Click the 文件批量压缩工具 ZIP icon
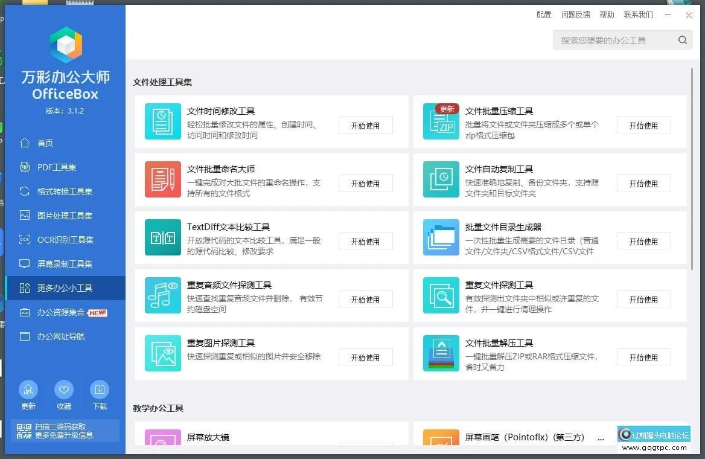The height and width of the screenshot is (459, 705). (441, 121)
